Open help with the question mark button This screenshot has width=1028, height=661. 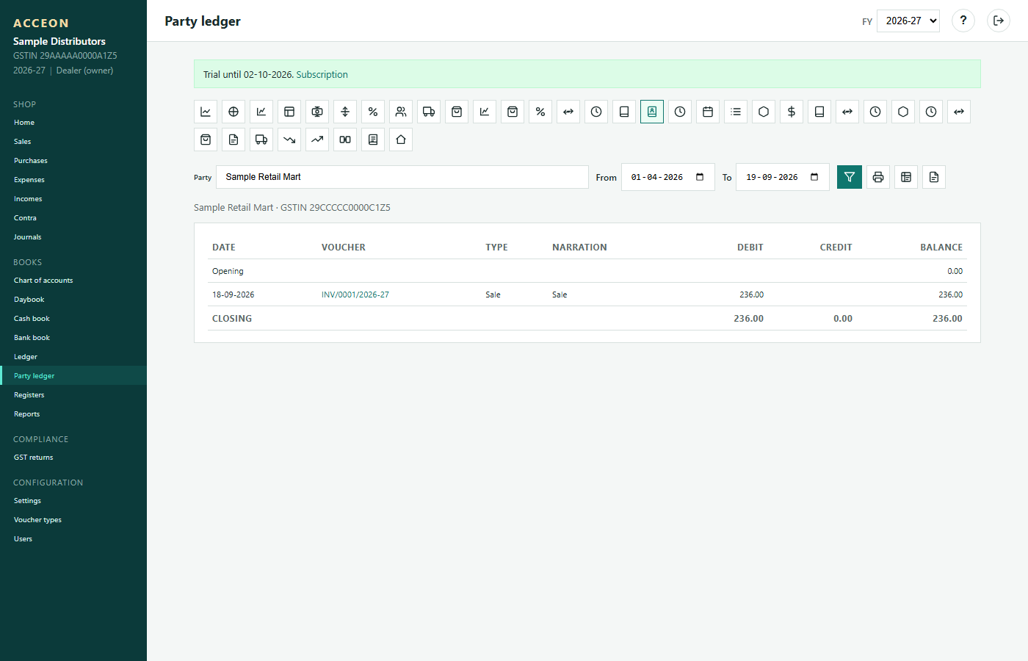(963, 21)
